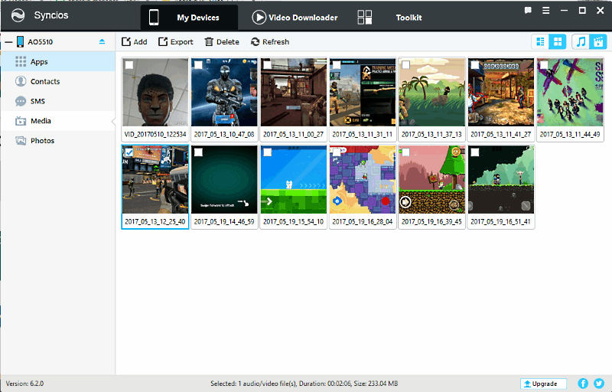Open the Facebook icon
Screen dimensions: 612x392
583,384
